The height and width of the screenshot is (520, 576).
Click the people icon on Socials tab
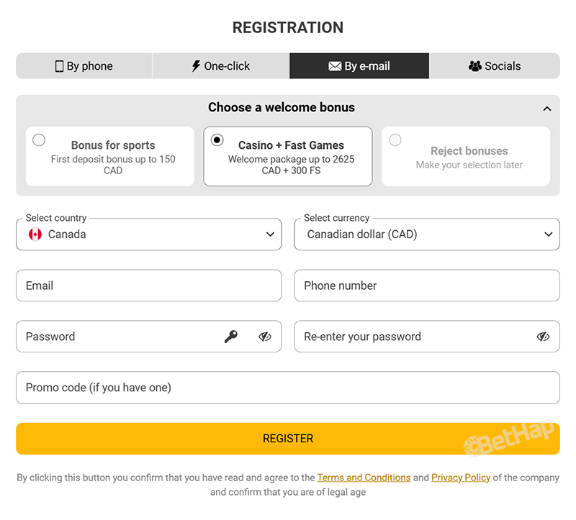(475, 65)
